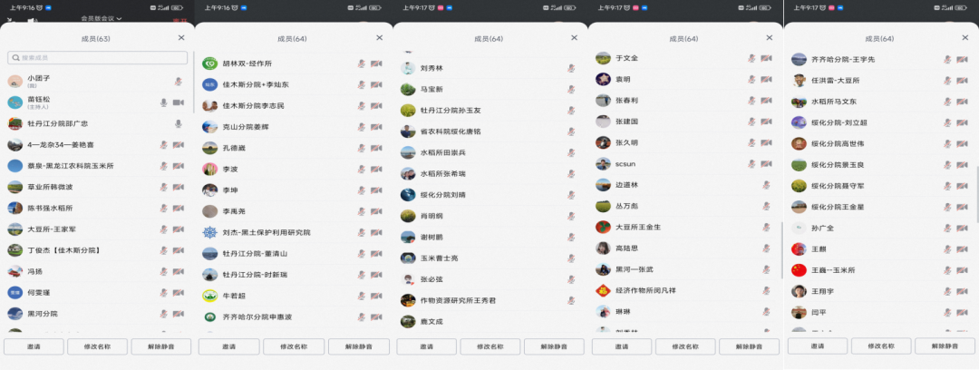Image resolution: width=979 pixels, height=370 pixels.
Task: Select member row 绥化分院王金星
Action: click(x=881, y=207)
